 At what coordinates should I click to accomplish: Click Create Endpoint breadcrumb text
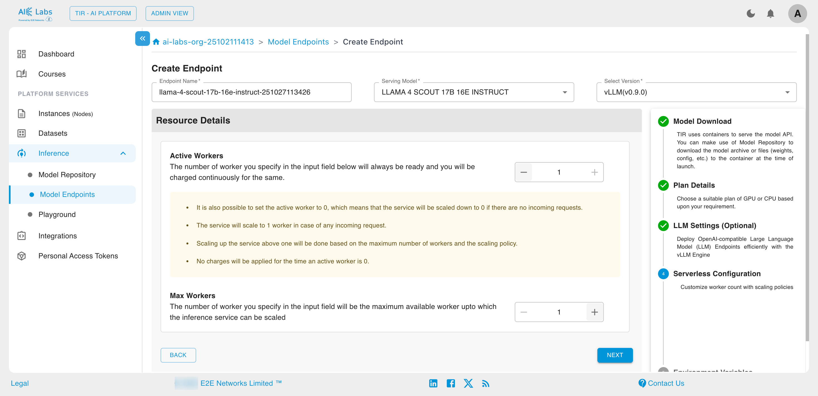[x=373, y=42]
